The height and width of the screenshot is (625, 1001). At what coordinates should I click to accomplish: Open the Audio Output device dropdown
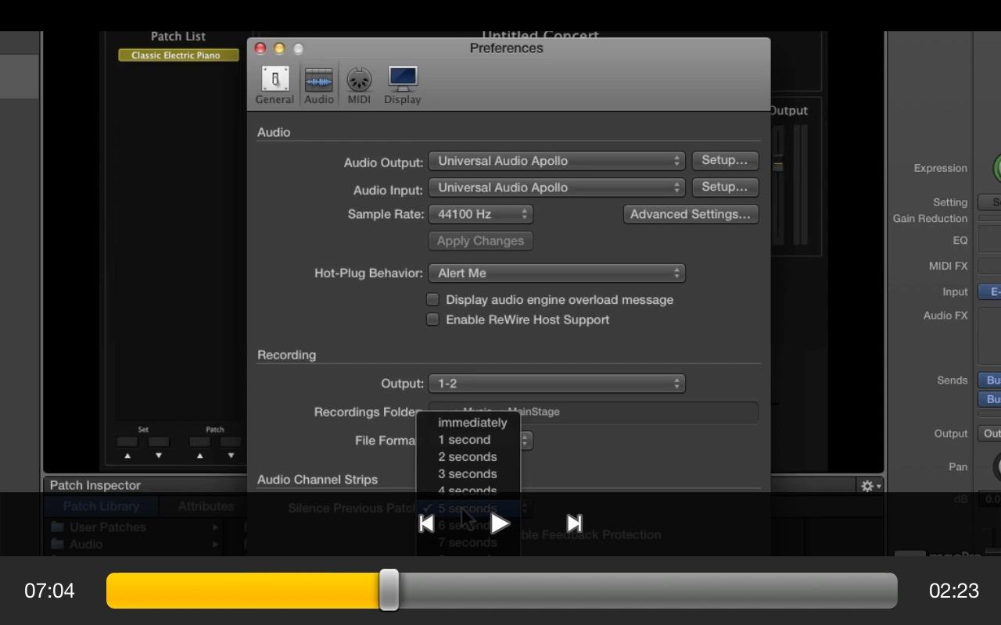pyautogui.click(x=556, y=161)
